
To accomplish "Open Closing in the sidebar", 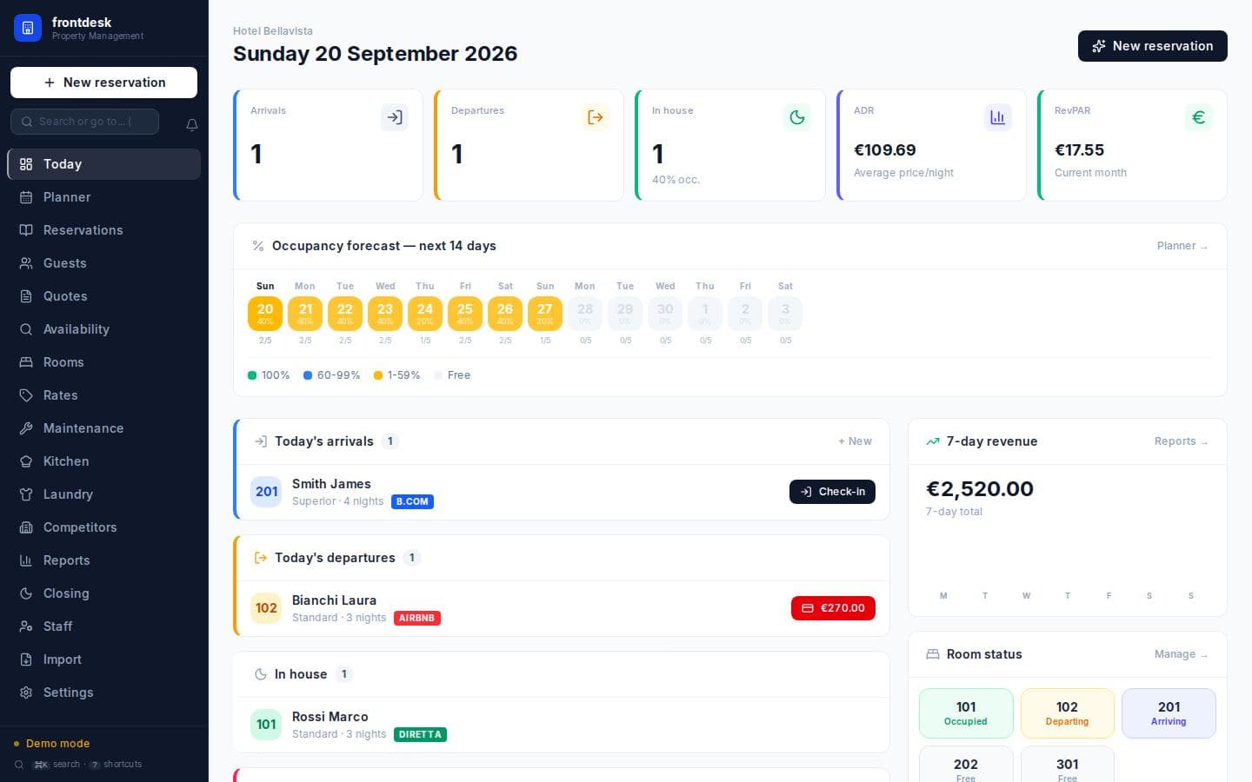I will 103,593.
